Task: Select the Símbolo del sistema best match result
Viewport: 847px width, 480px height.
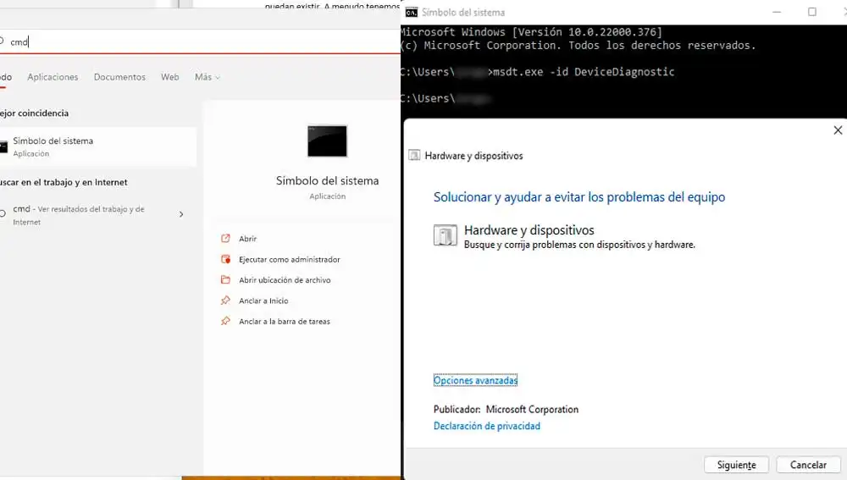Action: click(97, 146)
